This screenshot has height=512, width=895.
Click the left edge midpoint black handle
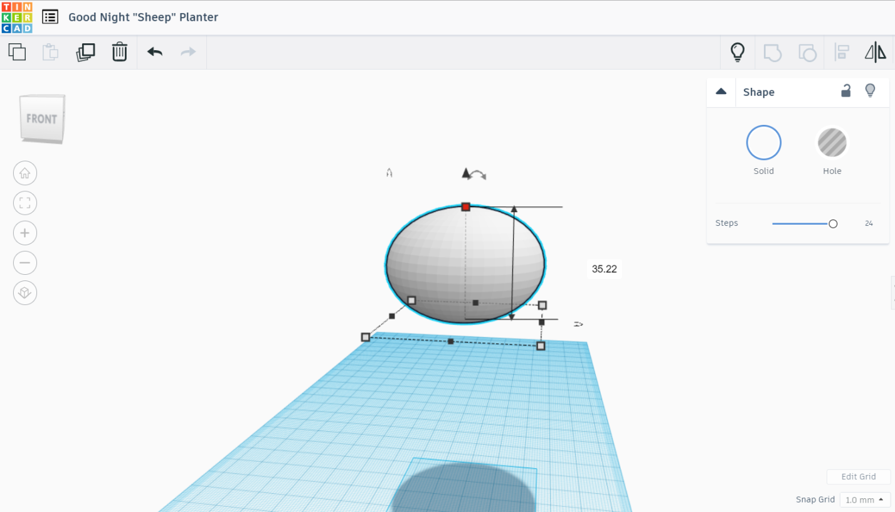pos(392,316)
